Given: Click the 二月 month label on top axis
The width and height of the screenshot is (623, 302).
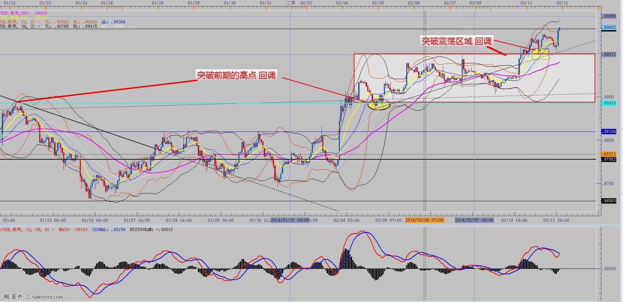Looking at the screenshot, I should [x=291, y=3].
